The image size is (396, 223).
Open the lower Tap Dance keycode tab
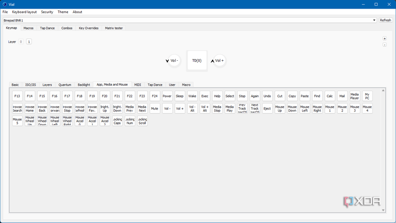tap(155, 85)
